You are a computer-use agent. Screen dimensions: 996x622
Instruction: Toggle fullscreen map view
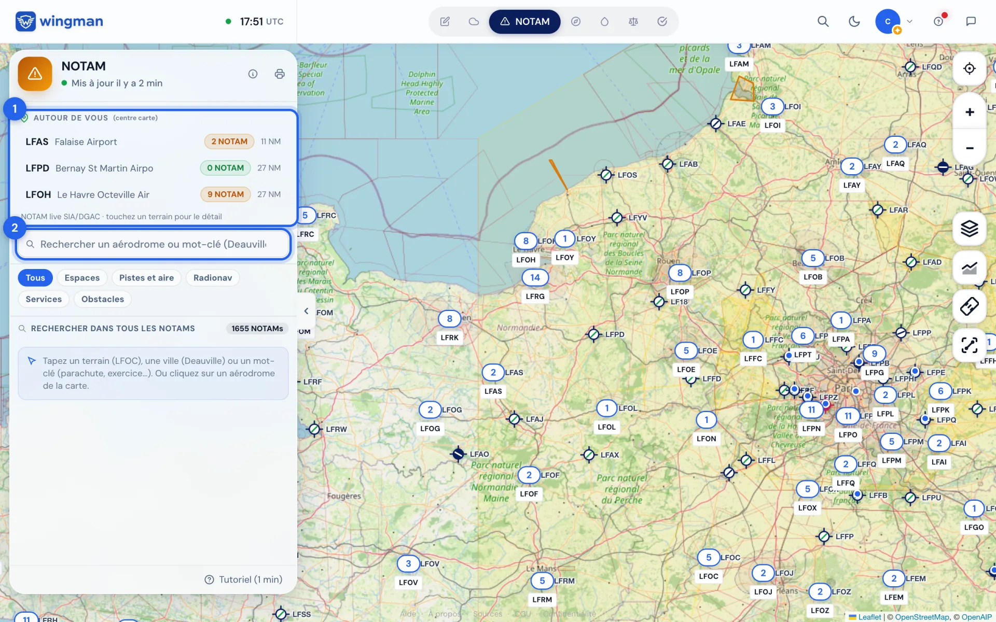[969, 345]
